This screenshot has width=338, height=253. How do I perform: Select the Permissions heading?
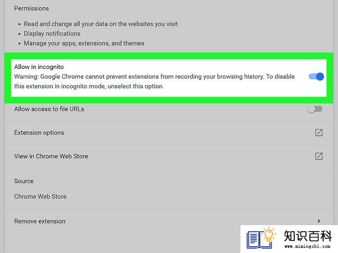32,8
